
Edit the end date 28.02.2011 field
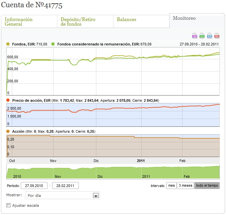65,186
